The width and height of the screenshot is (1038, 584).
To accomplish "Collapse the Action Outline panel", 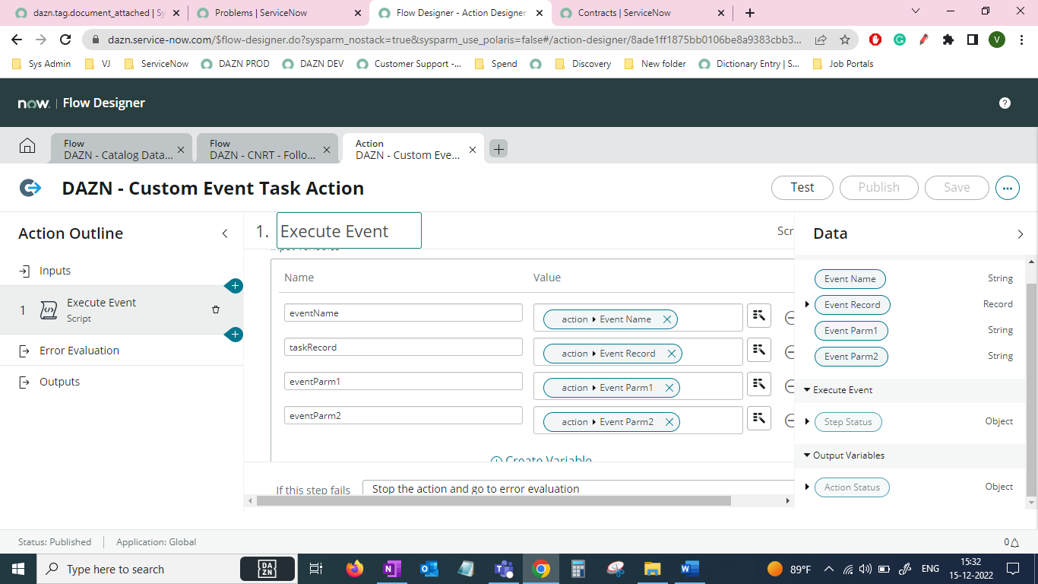I will 225,233.
